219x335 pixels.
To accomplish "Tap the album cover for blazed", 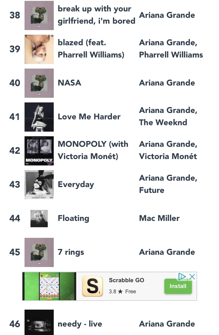I will 39,49.
